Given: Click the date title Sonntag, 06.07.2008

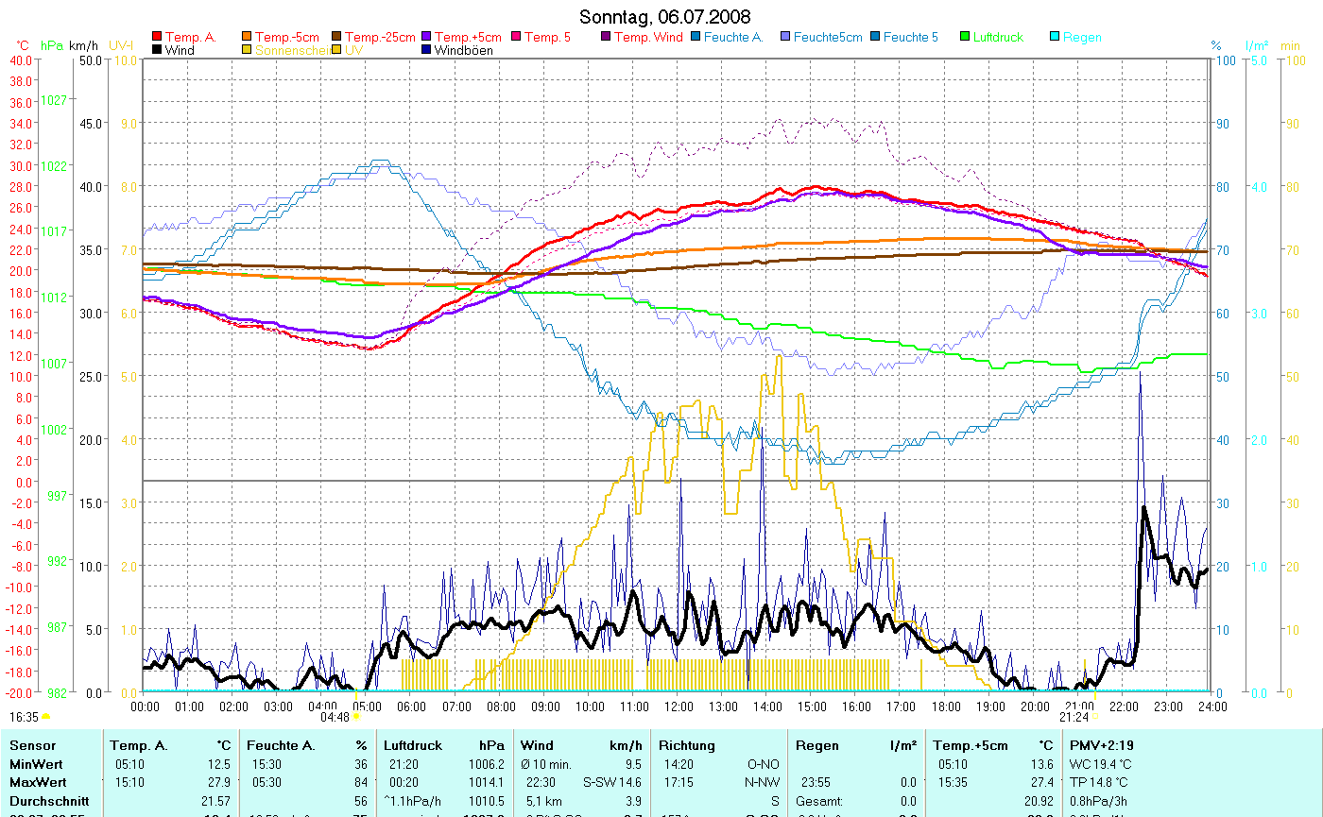Looking at the screenshot, I should tap(665, 17).
